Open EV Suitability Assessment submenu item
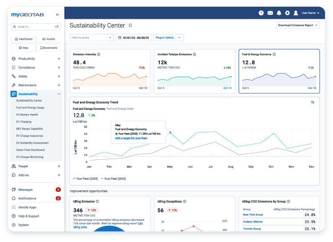This screenshot has width=333, height=242. pyautogui.click(x=32, y=143)
